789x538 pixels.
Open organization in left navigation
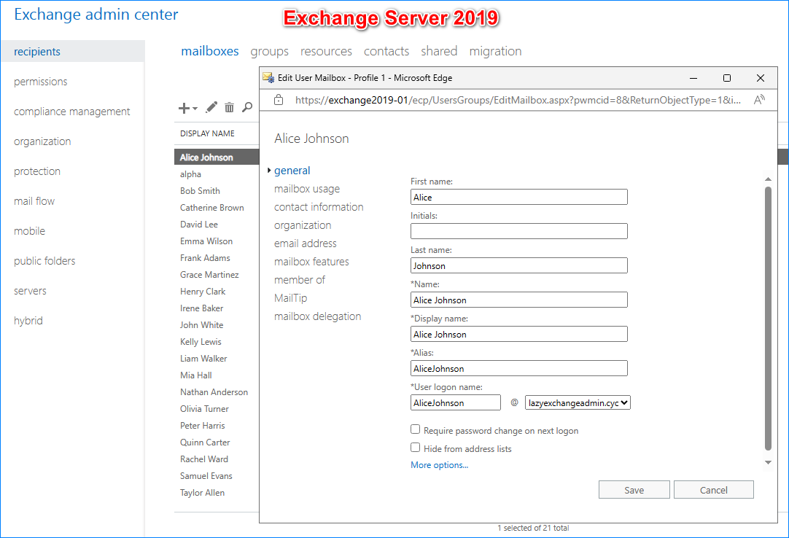point(42,141)
